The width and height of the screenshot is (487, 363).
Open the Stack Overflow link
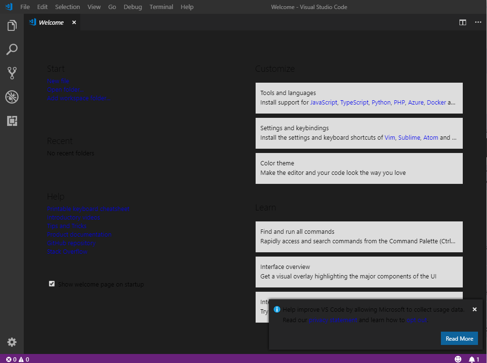(x=67, y=251)
